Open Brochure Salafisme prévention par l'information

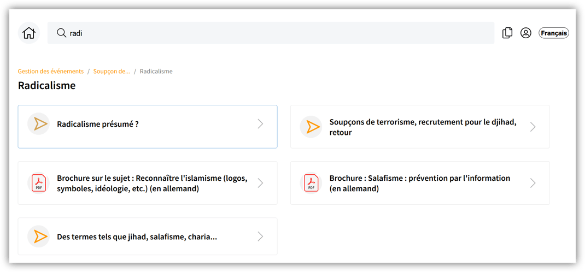(x=419, y=183)
